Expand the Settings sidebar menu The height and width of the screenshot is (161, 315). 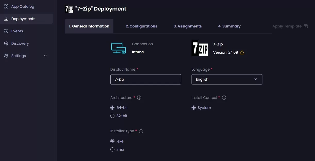click(x=45, y=55)
